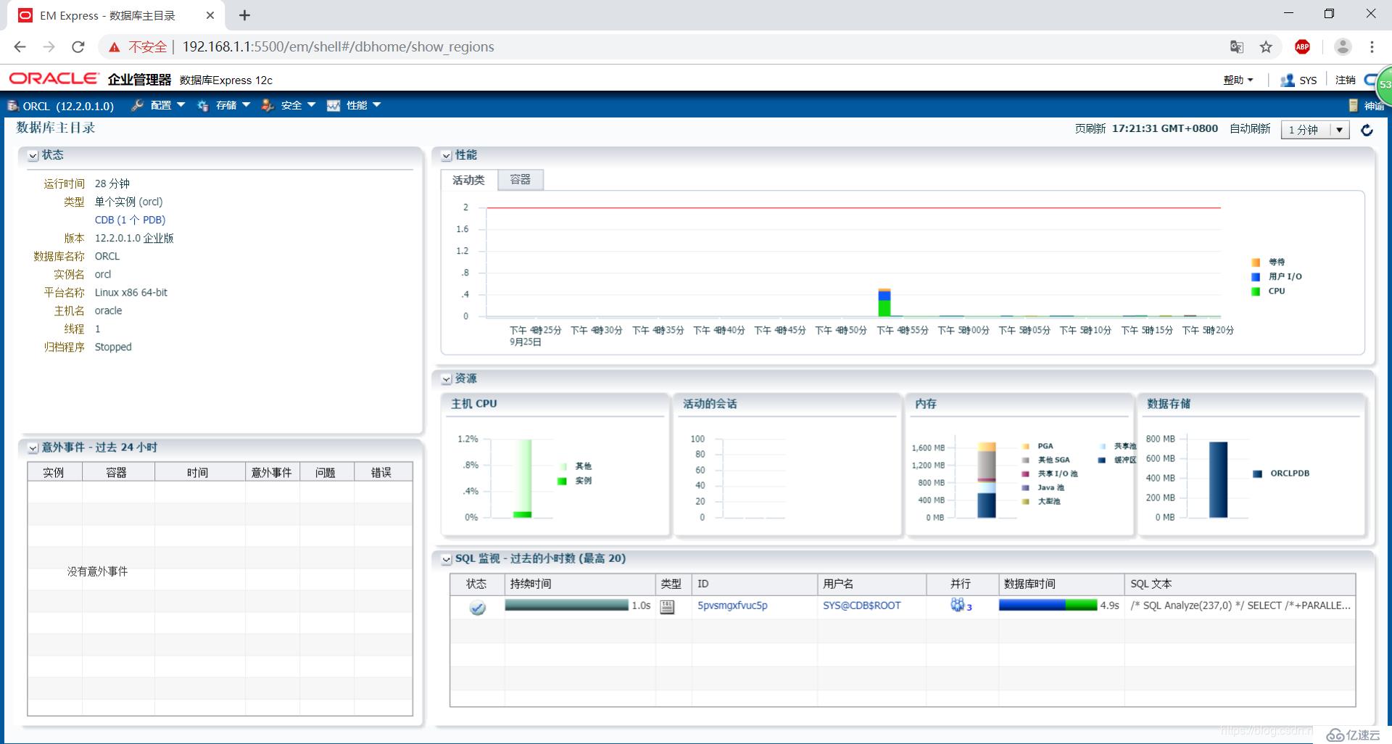Sort incidents by 意外事件 column
Screen dimensions: 1392x744
[272, 473]
